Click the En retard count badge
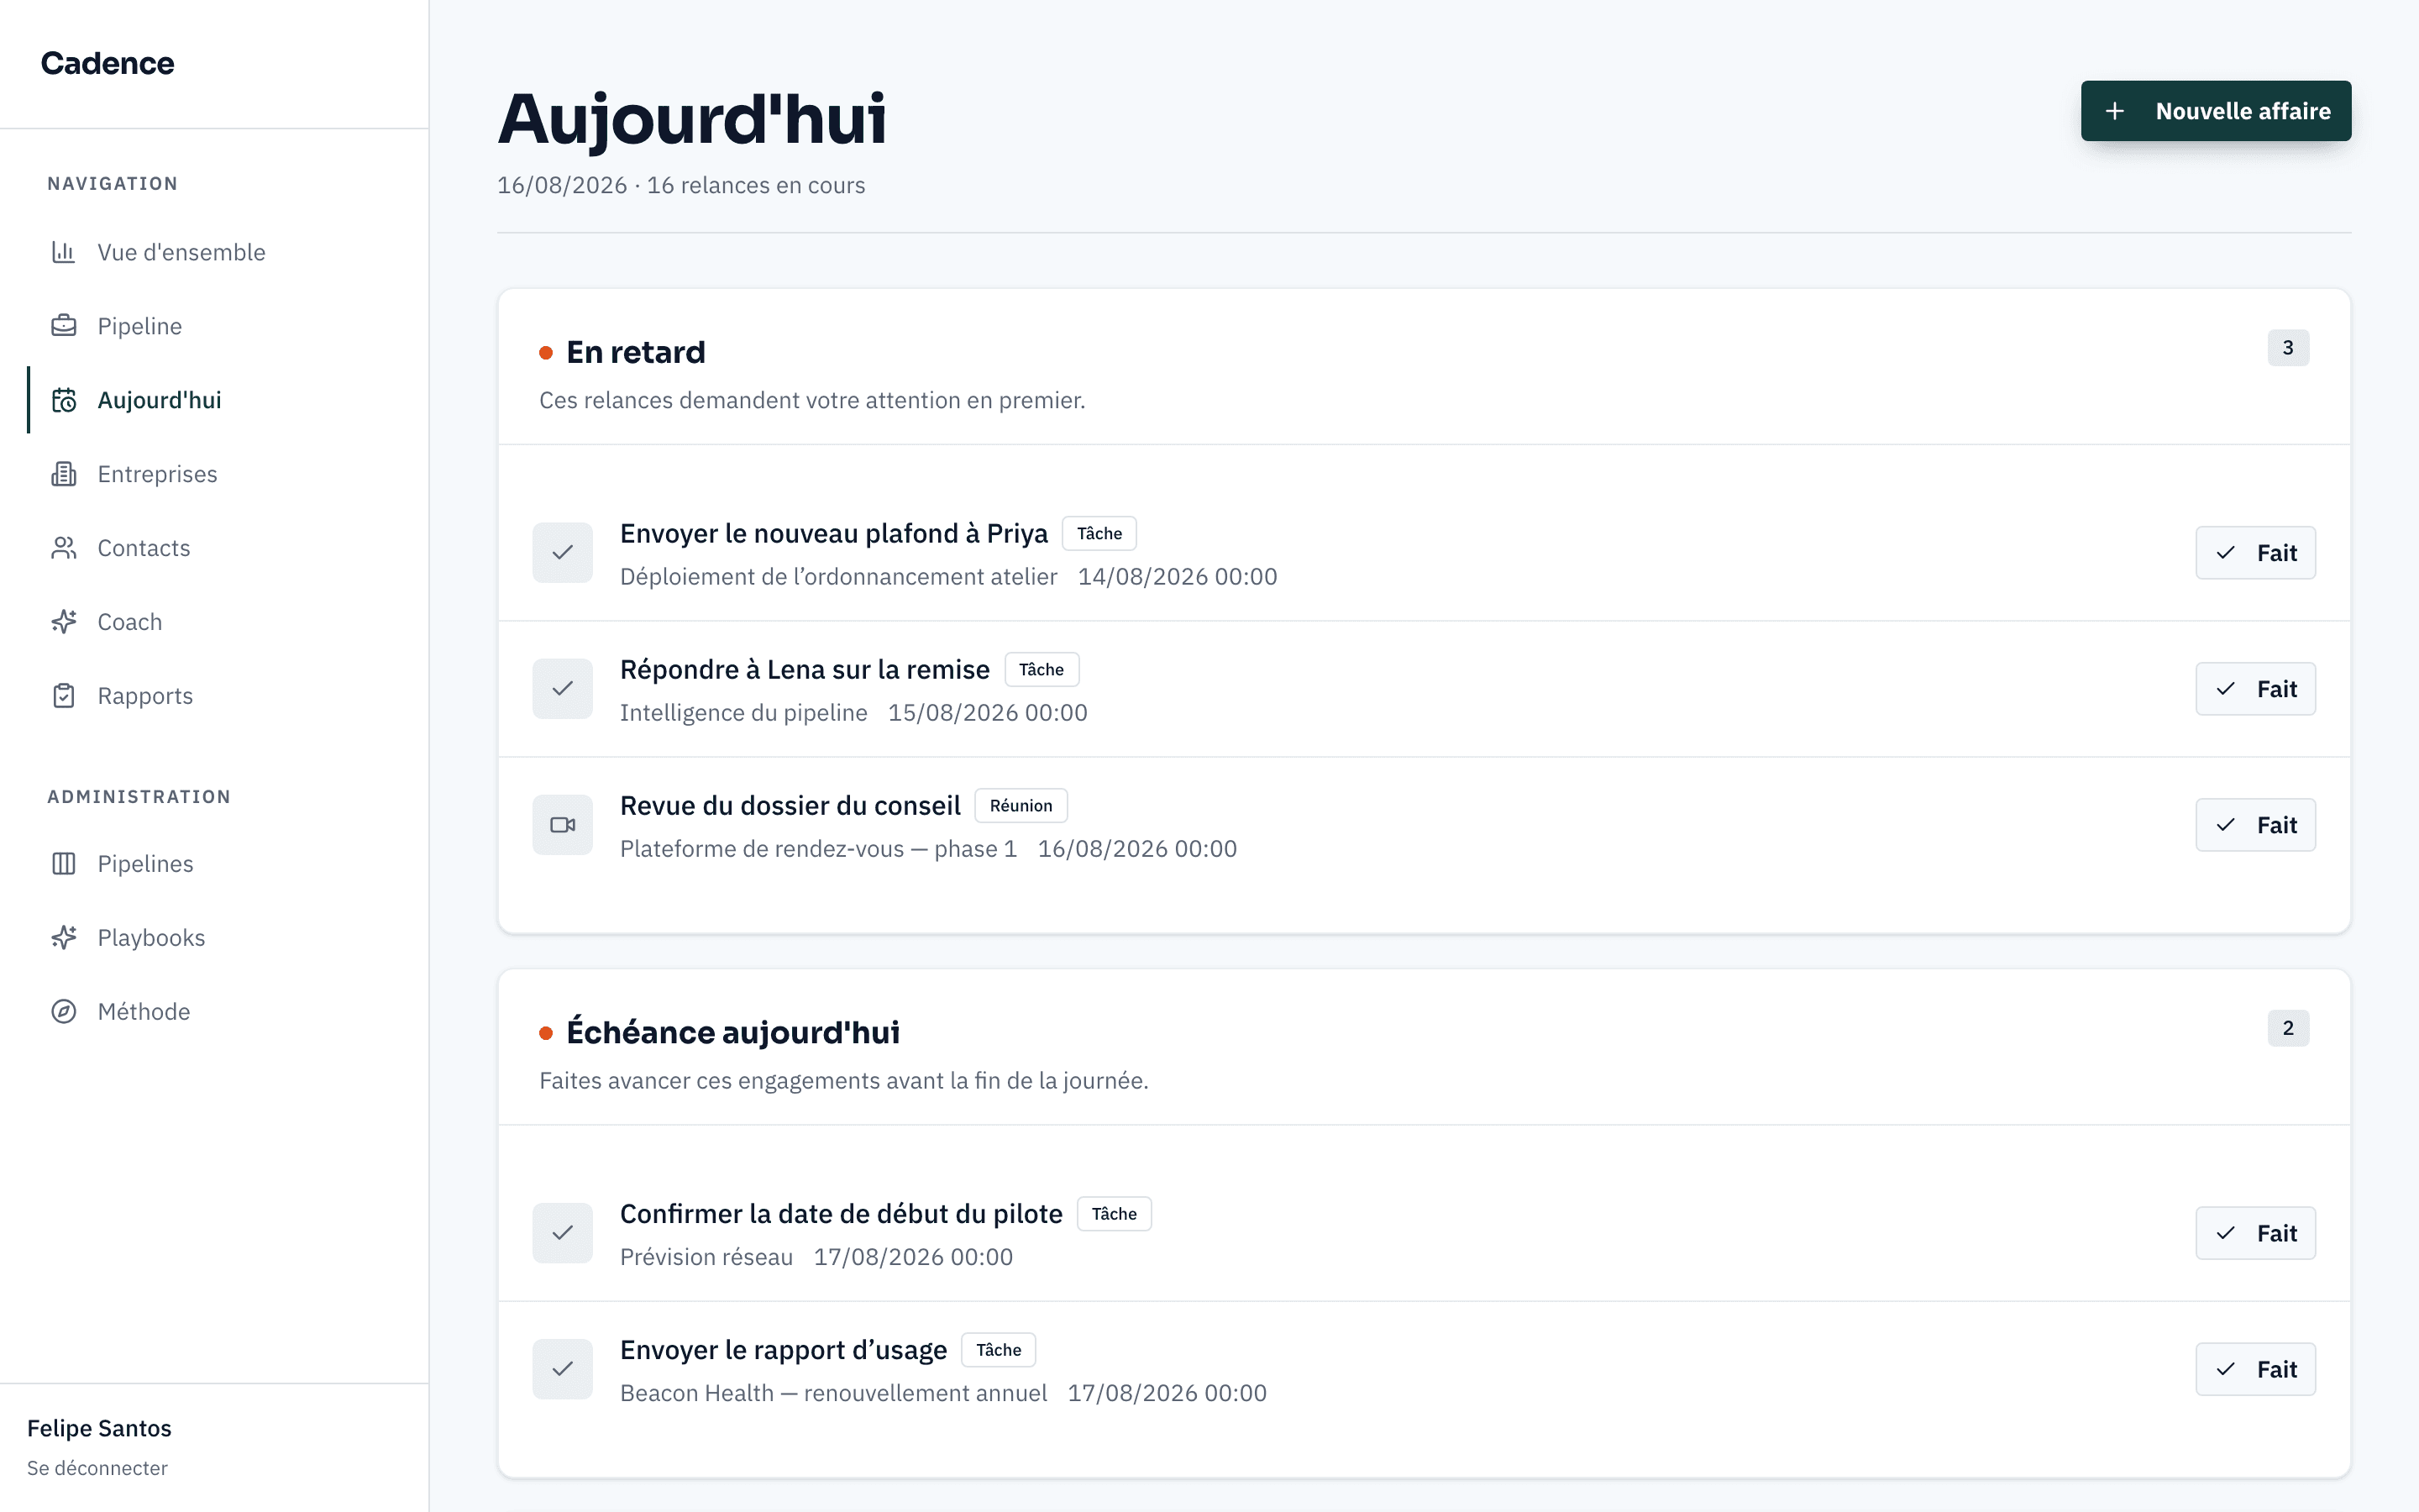 (2288, 348)
